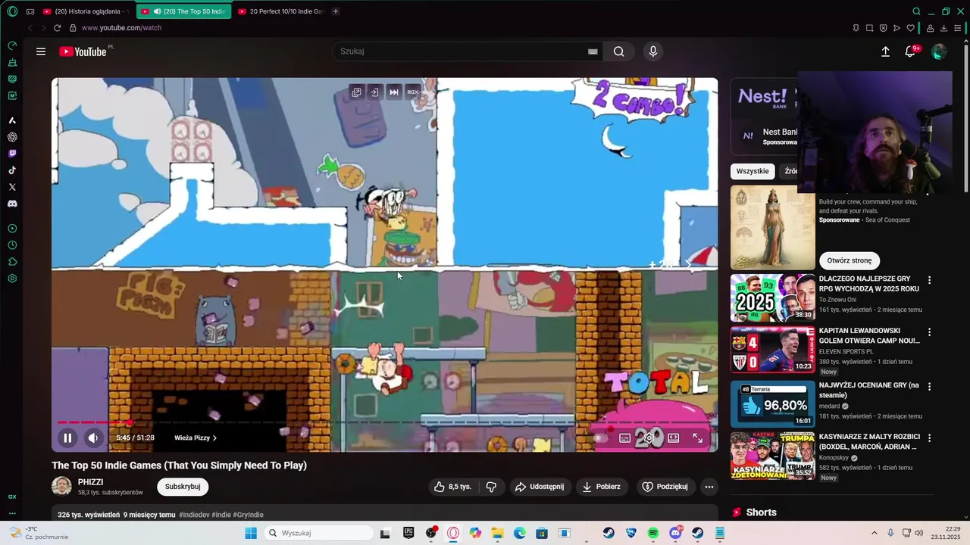Subscribe to PHIZZI with Subskrybuj
Image resolution: width=970 pixels, height=545 pixels.
point(183,487)
